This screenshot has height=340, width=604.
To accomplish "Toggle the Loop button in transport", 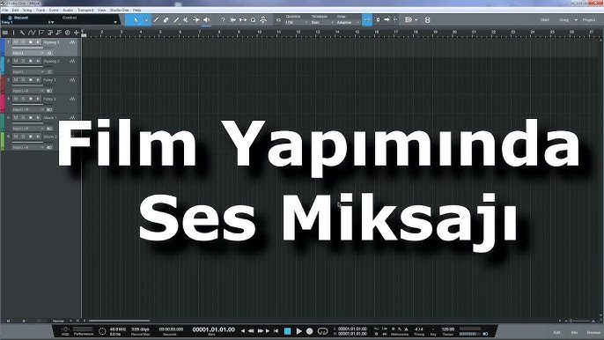I will 322,330.
